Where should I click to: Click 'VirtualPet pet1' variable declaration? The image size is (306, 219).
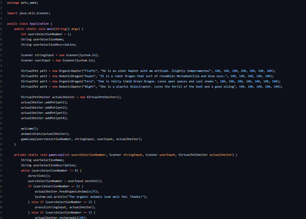[34, 71]
